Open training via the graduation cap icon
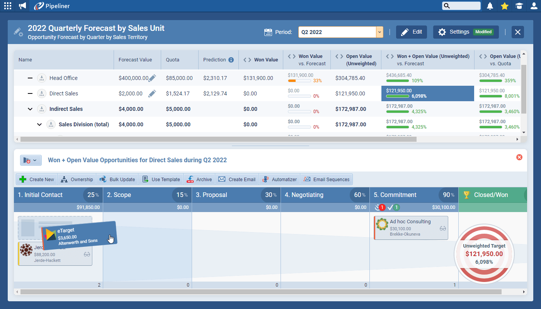 519,6
